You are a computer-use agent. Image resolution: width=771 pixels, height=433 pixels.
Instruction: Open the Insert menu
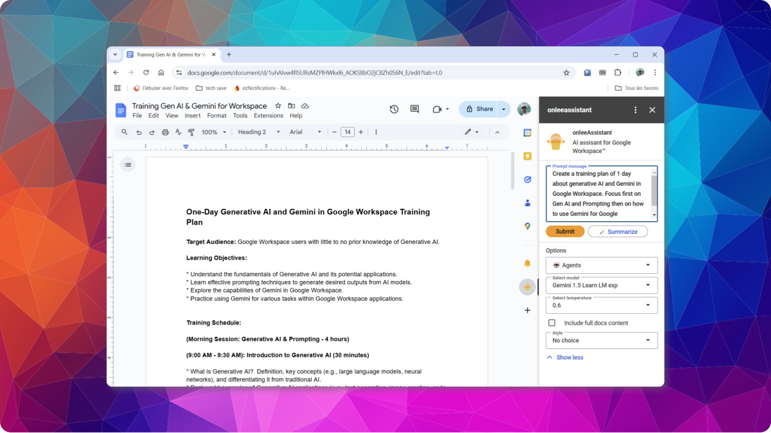193,116
